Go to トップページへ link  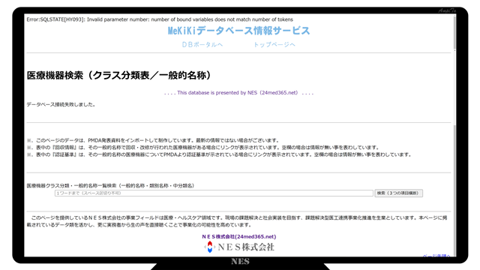tap(274, 45)
